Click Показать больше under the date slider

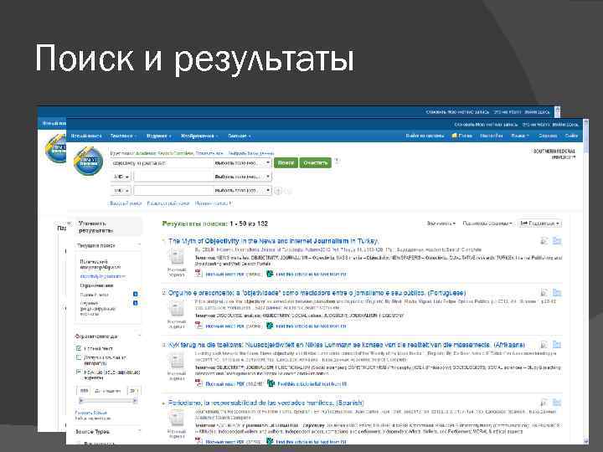91,413
